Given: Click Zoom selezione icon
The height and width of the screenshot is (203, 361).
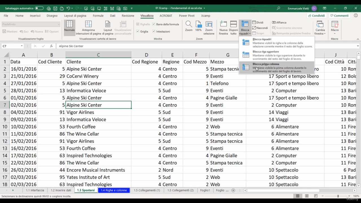Looking at the screenshot, I should tap(209, 28).
